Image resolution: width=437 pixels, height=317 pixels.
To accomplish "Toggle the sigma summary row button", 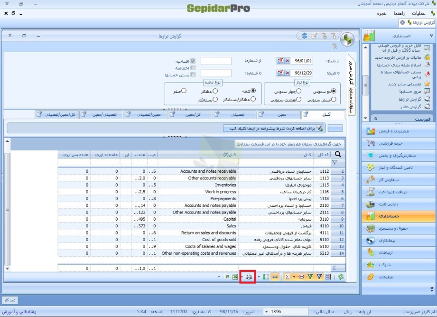I will (x=288, y=277).
